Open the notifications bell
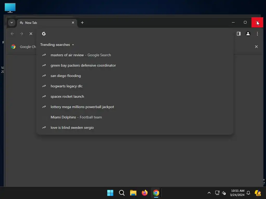The height and width of the screenshot is (199, 266). click(x=248, y=193)
